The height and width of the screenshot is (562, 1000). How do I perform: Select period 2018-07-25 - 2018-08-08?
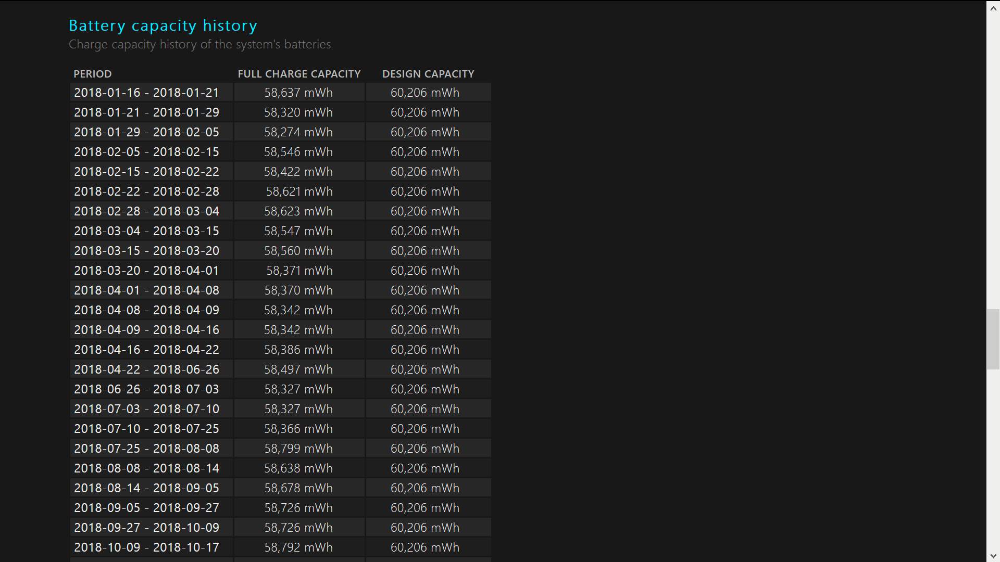point(146,449)
